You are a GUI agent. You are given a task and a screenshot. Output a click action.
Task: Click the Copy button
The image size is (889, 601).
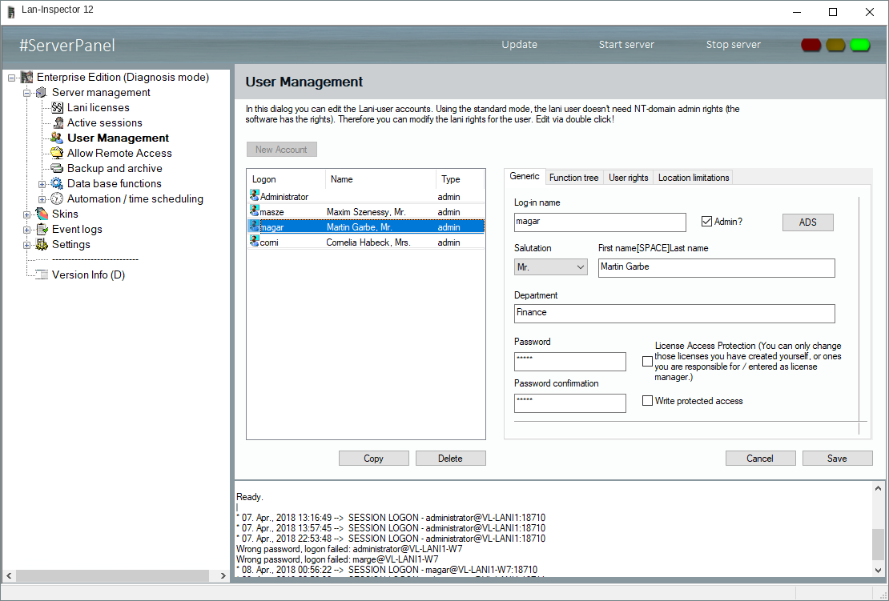coord(374,459)
